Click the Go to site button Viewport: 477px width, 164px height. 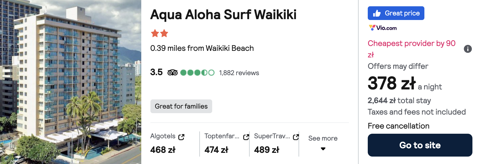tap(420, 145)
